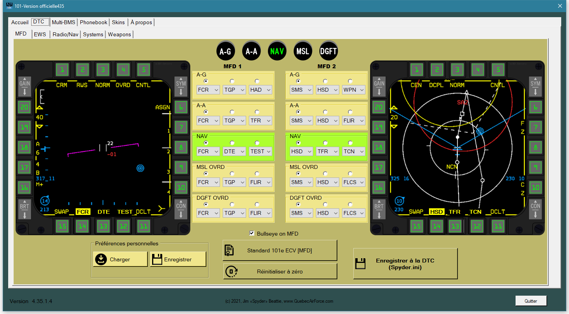Select the MSL override round button
This screenshot has height=314, width=569.
point(303,51)
